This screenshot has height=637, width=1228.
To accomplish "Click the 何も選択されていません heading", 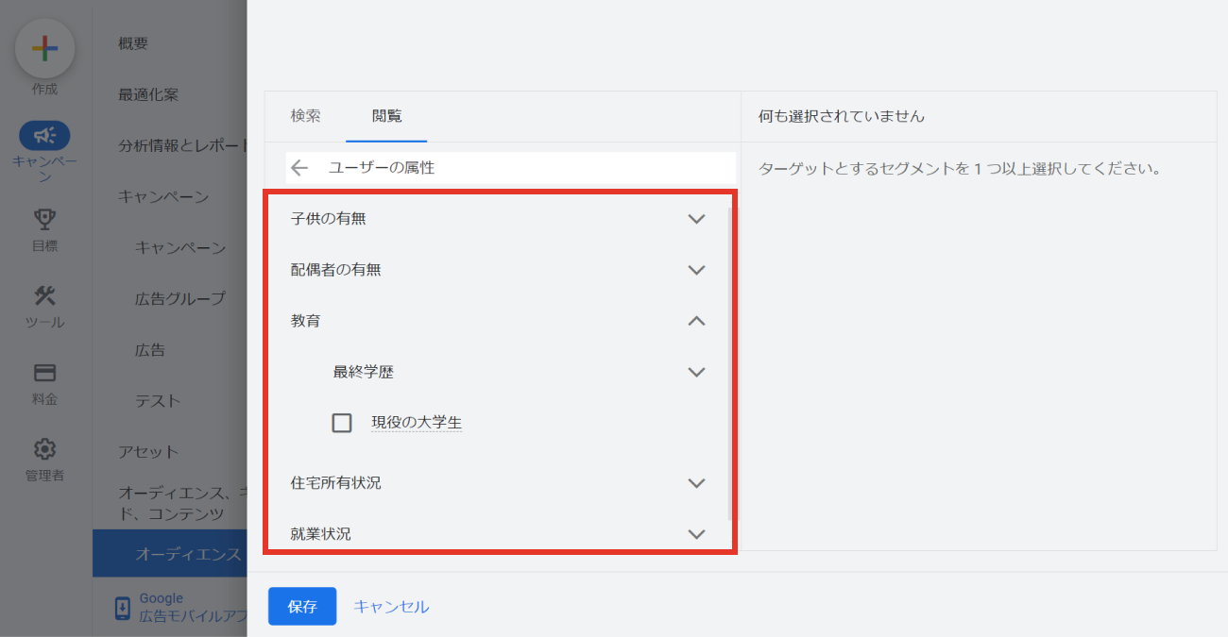I will point(842,116).
